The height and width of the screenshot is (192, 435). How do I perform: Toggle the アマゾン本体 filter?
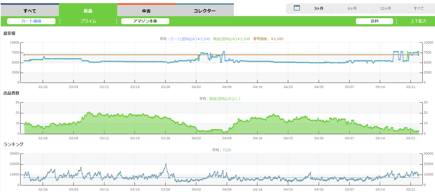point(145,21)
